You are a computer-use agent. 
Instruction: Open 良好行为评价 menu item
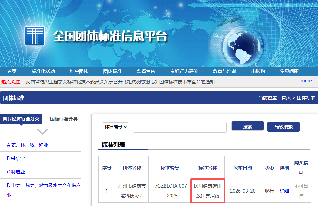pos(184,71)
